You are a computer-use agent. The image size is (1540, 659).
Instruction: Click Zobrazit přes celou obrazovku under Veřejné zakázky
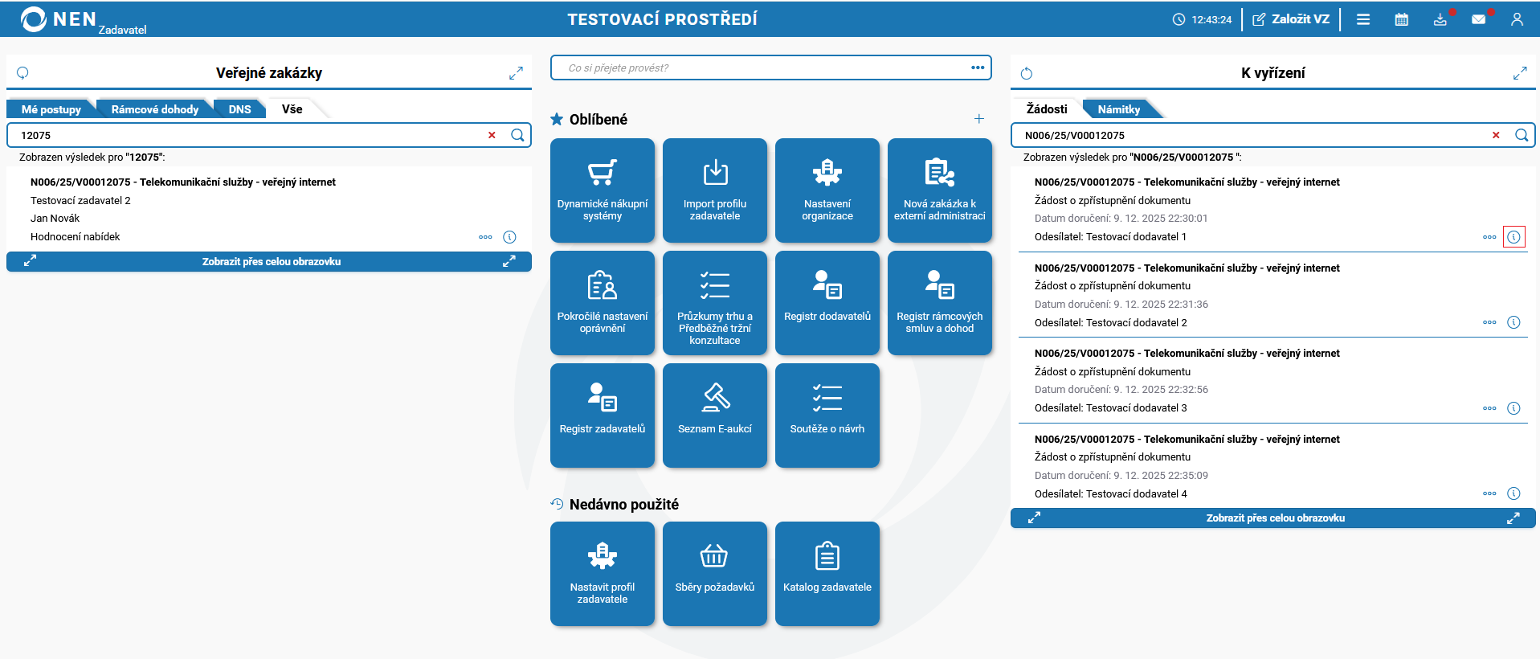269,261
